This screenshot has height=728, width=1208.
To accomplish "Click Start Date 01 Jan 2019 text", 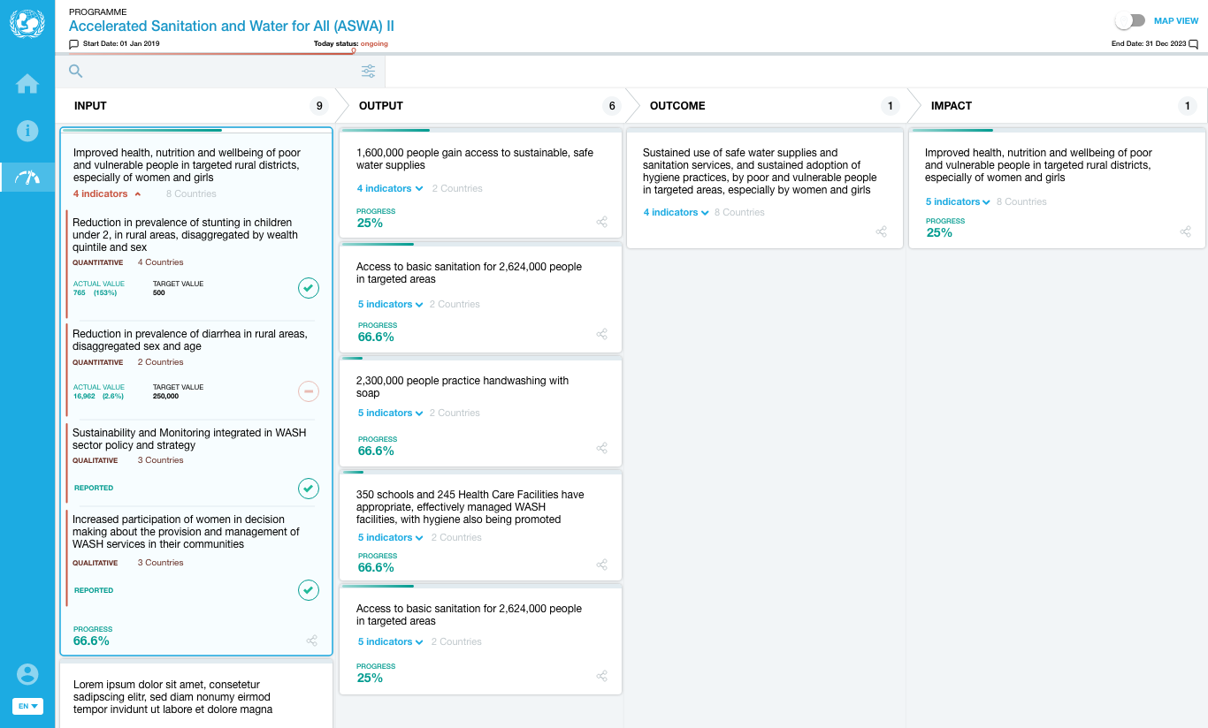I will [121, 44].
